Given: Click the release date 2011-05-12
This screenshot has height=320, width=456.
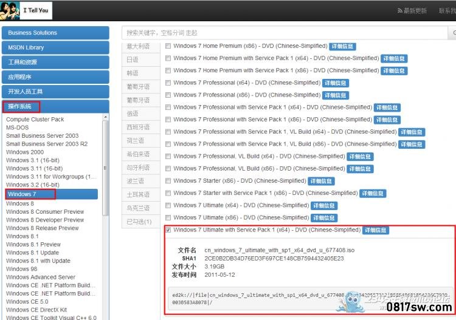Looking at the screenshot, I should tap(219, 274).
